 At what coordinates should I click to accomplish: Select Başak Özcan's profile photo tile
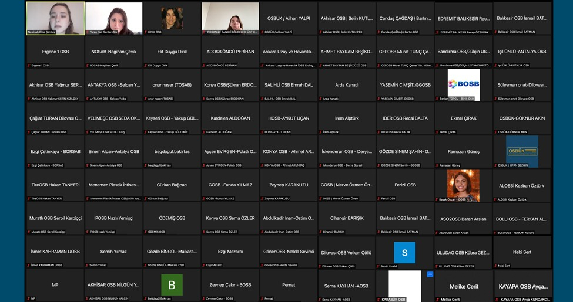[x=463, y=185]
